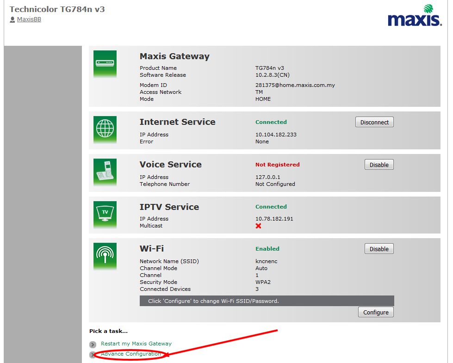Viewport: 453px width, 363px height.
Task: Click the Pick a task heading
Action: [108, 331]
